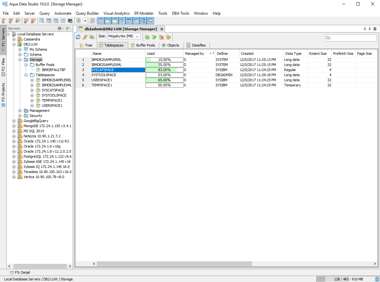Expand the SYSCATSPACE tree node
This screenshot has width=380, height=282.
[x=32, y=90]
